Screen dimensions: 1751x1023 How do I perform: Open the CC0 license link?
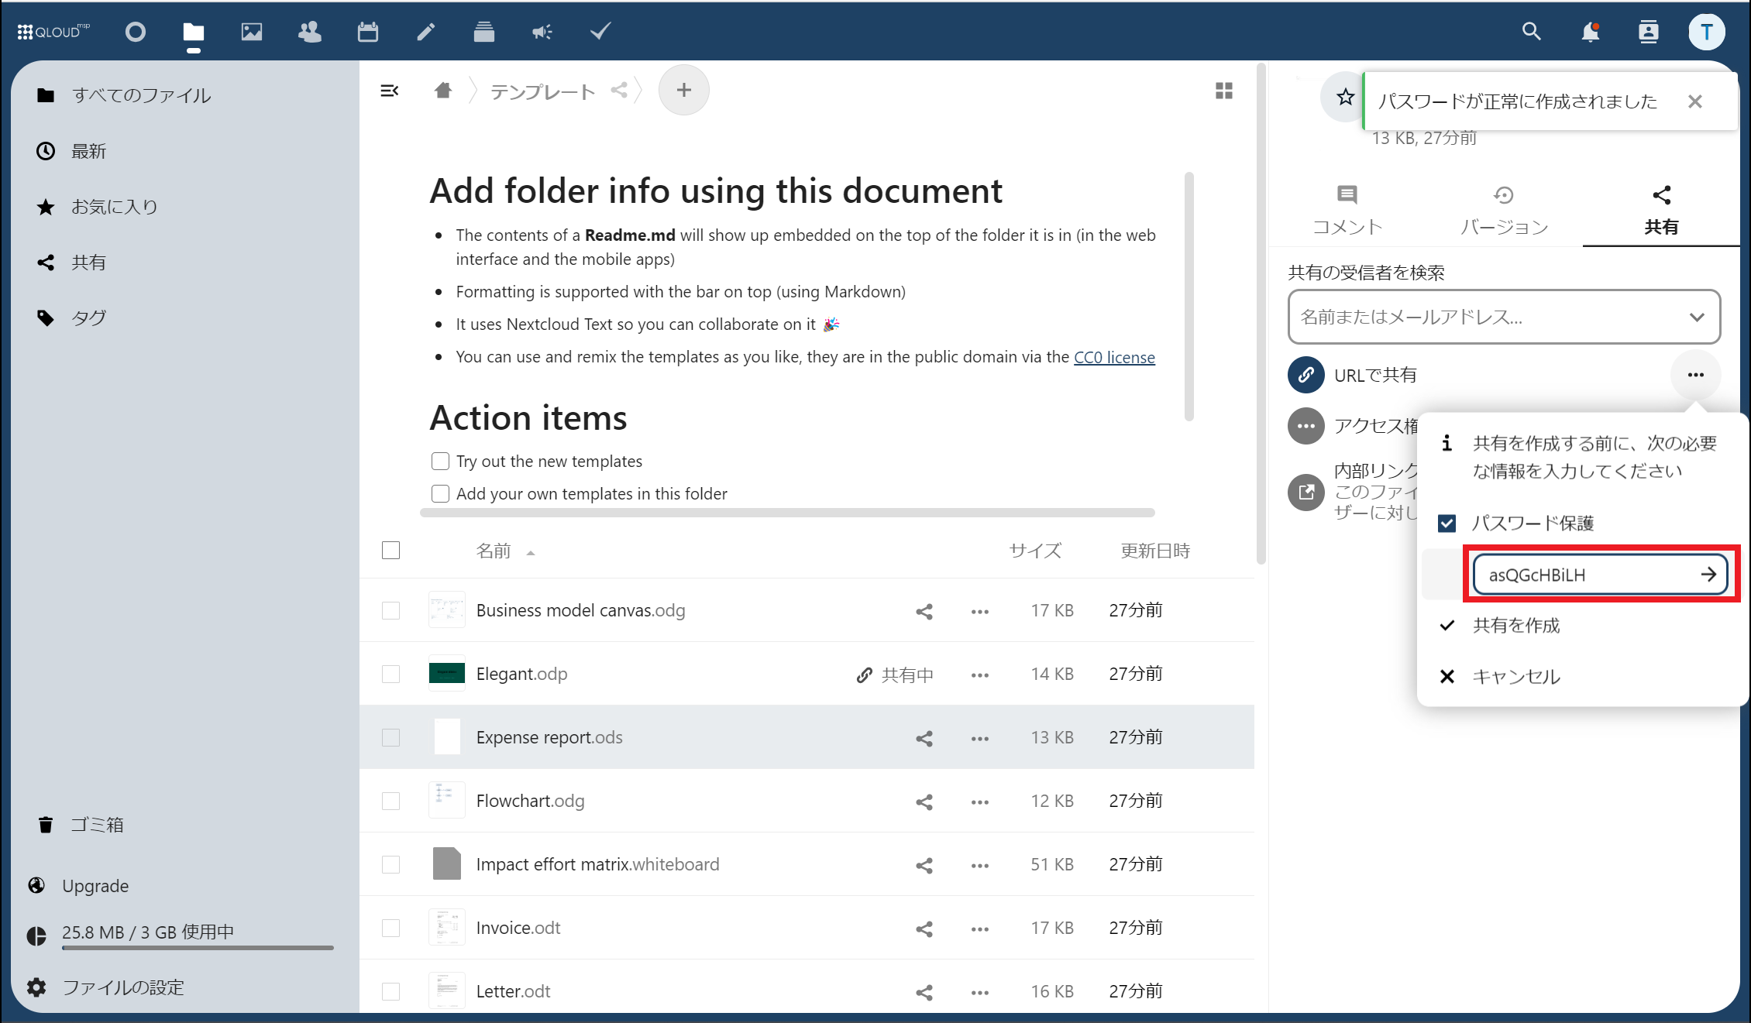1113,358
